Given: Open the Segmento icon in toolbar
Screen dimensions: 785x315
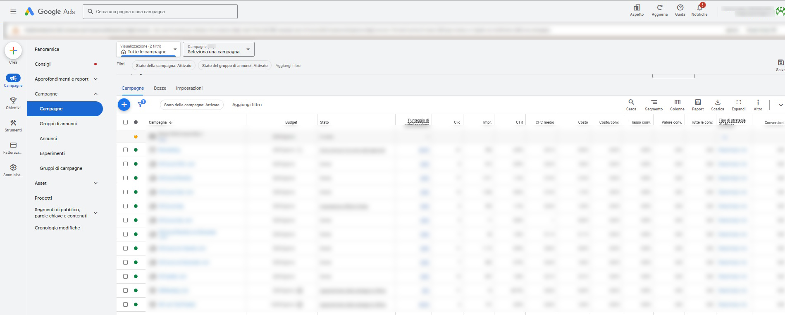Looking at the screenshot, I should click(654, 102).
